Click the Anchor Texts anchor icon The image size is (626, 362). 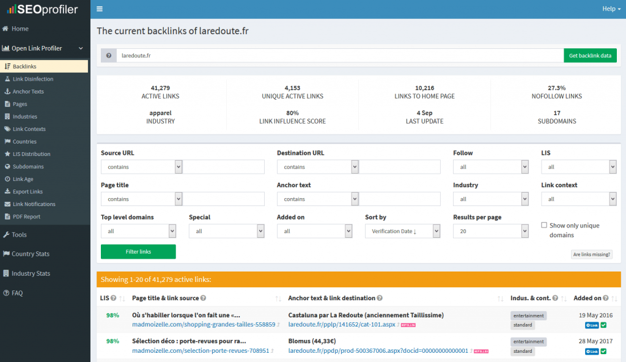[x=7, y=91]
